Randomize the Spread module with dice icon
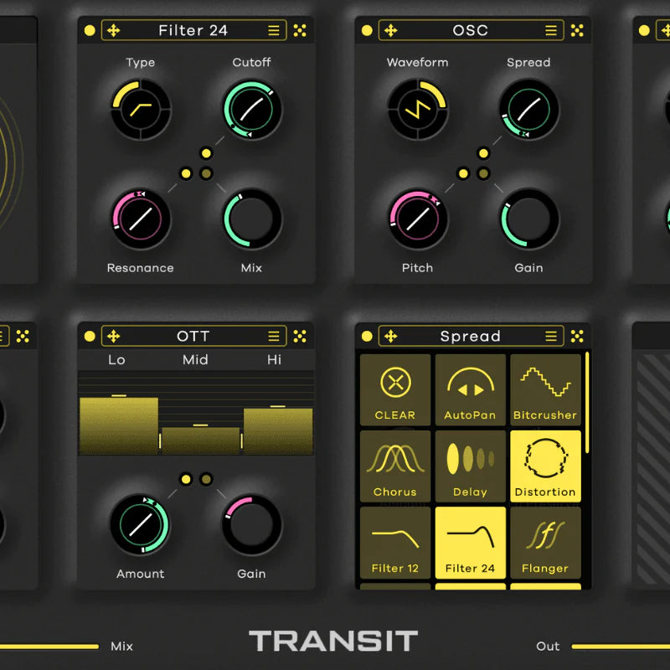This screenshot has width=670, height=670. pos(577,337)
